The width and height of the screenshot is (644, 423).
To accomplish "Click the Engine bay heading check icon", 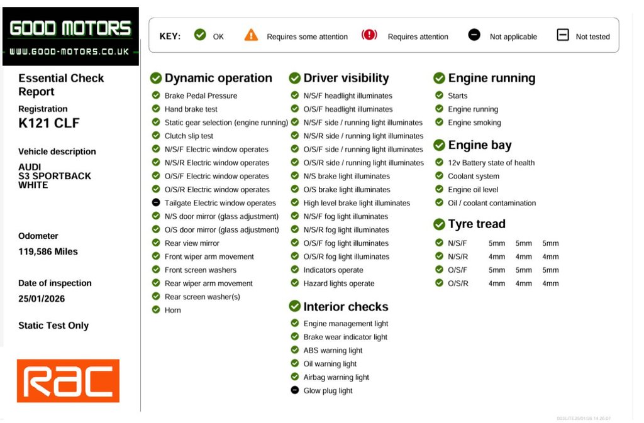I will click(439, 145).
